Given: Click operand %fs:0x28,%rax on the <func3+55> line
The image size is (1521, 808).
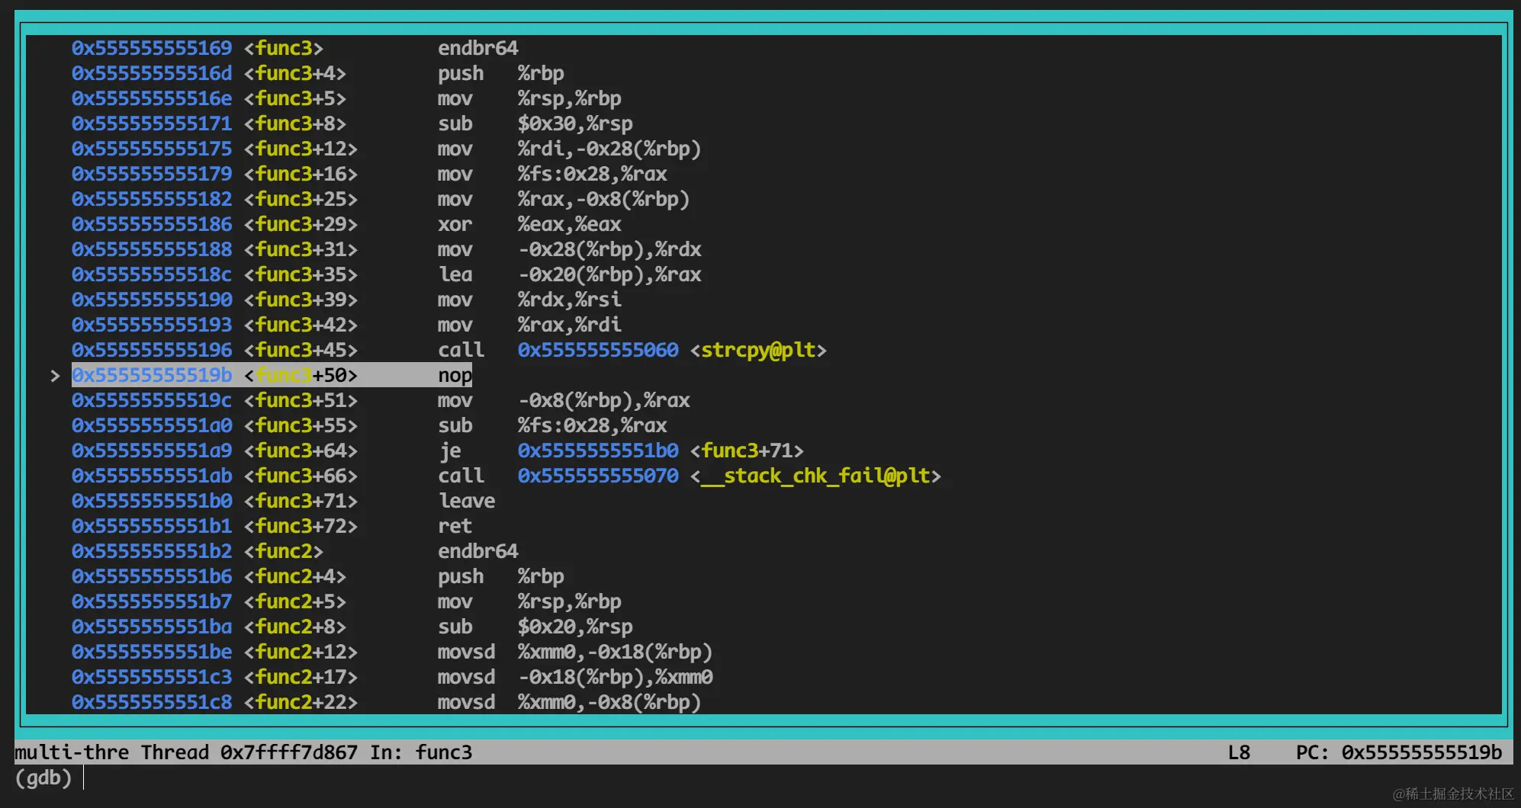Looking at the screenshot, I should pyautogui.click(x=592, y=425).
